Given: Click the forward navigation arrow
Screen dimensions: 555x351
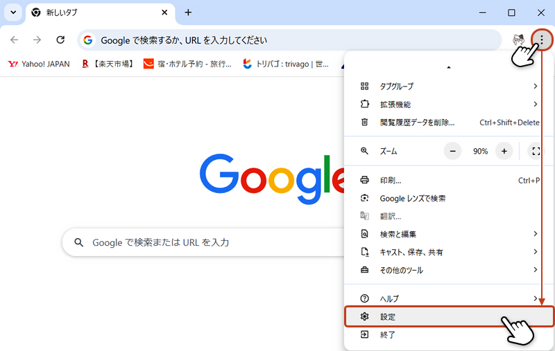Looking at the screenshot, I should pyautogui.click(x=37, y=40).
